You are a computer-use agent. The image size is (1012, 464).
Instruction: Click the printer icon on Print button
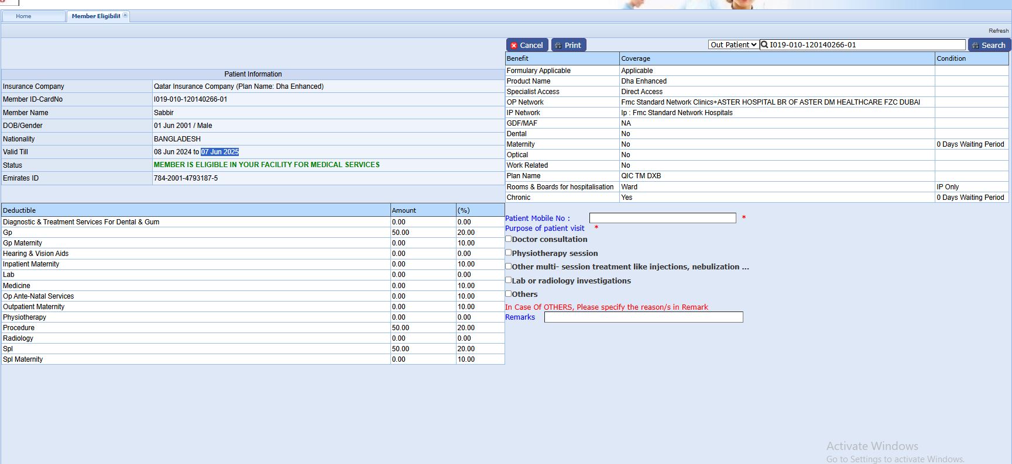(558, 46)
